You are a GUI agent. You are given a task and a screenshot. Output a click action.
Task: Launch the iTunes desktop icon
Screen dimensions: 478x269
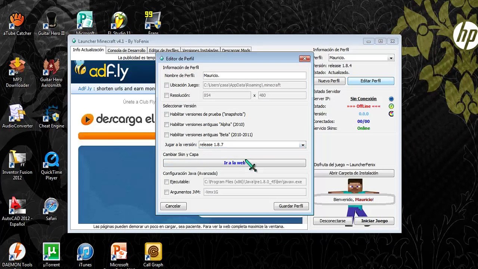[x=85, y=256]
